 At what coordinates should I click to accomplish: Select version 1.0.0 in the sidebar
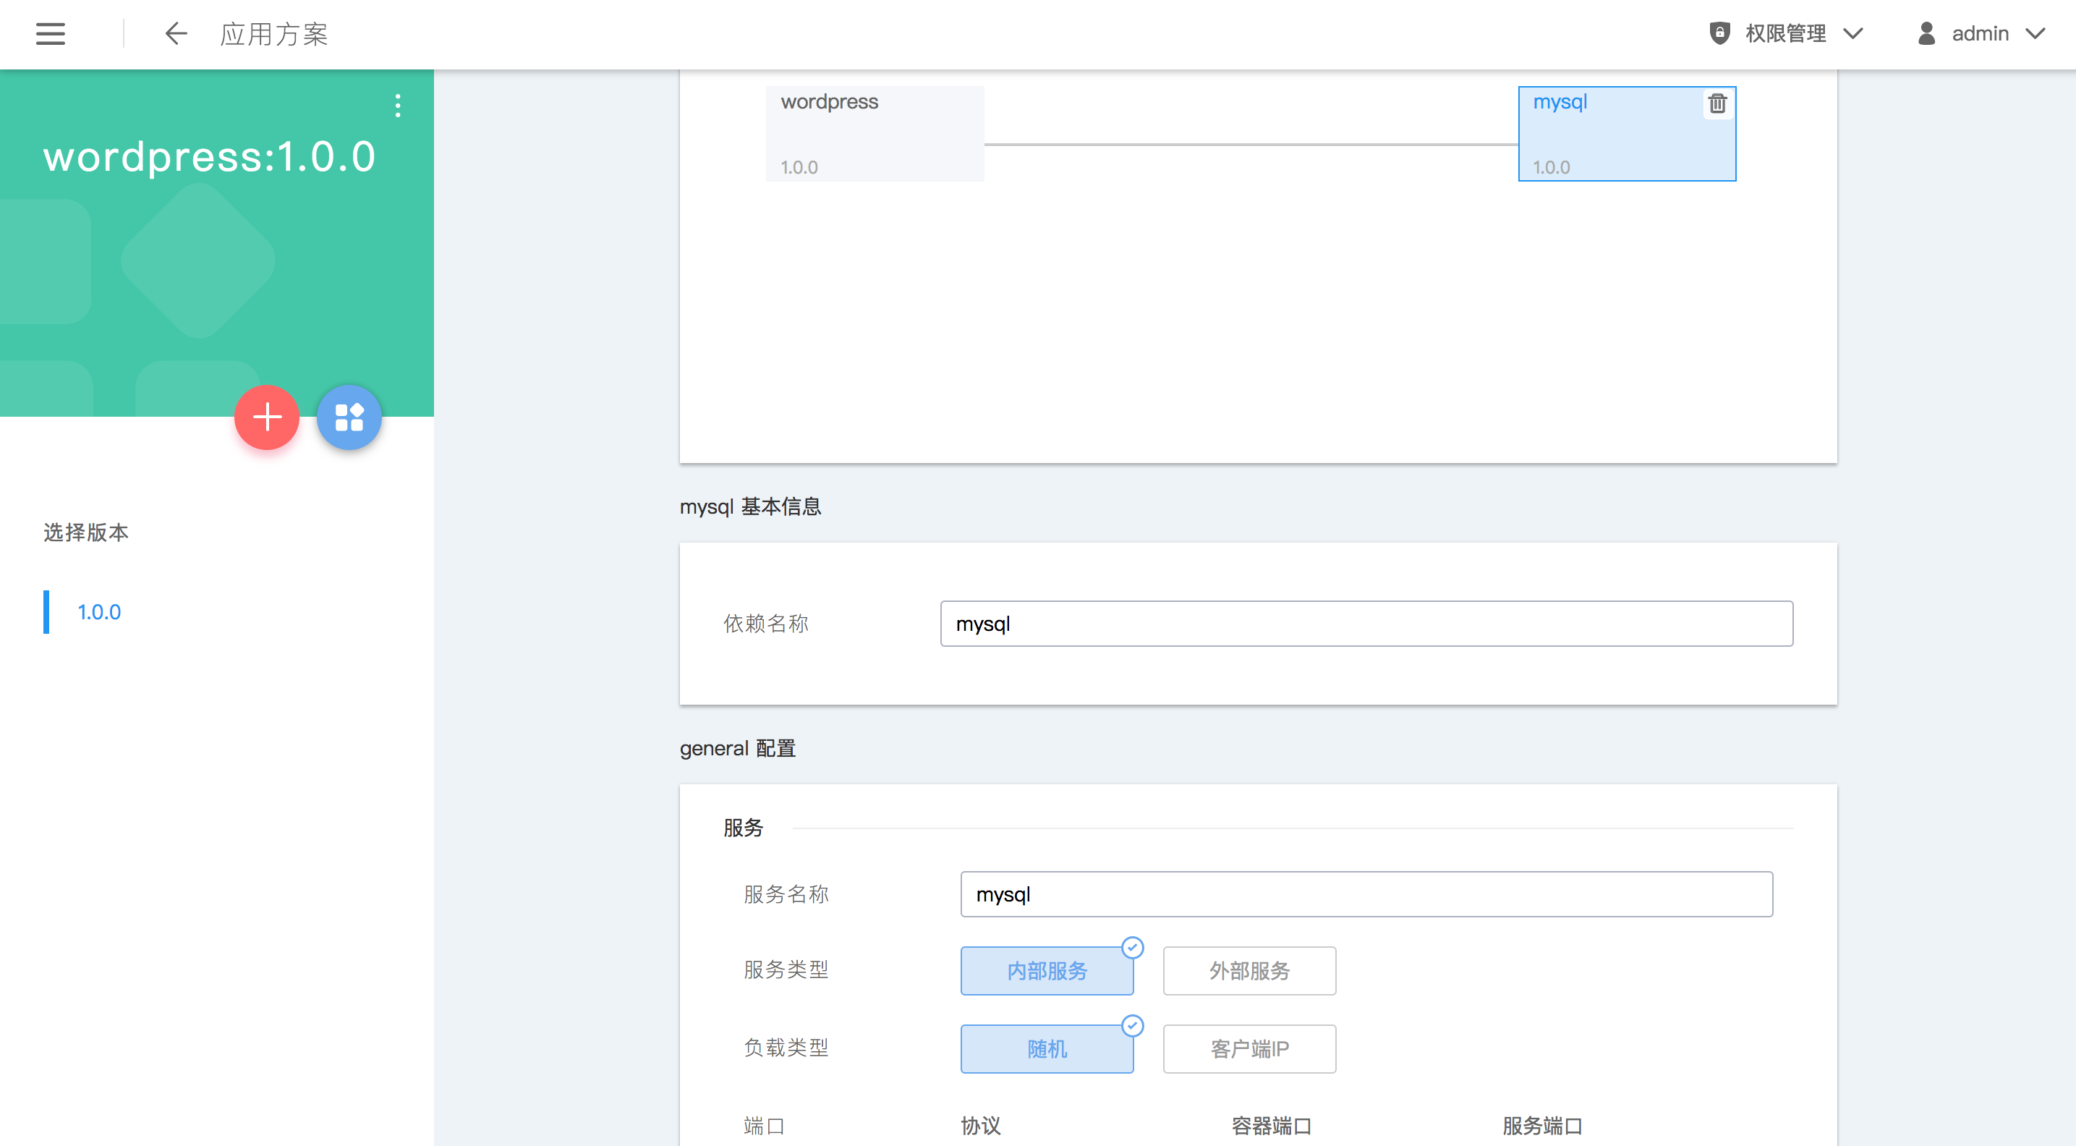(99, 611)
